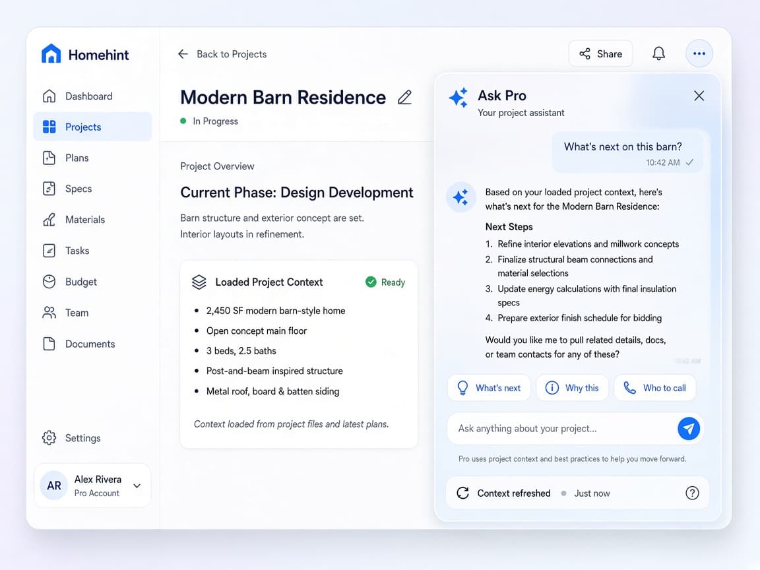Click the Who to call suggestion chip
760x570 pixels.
[655, 388]
